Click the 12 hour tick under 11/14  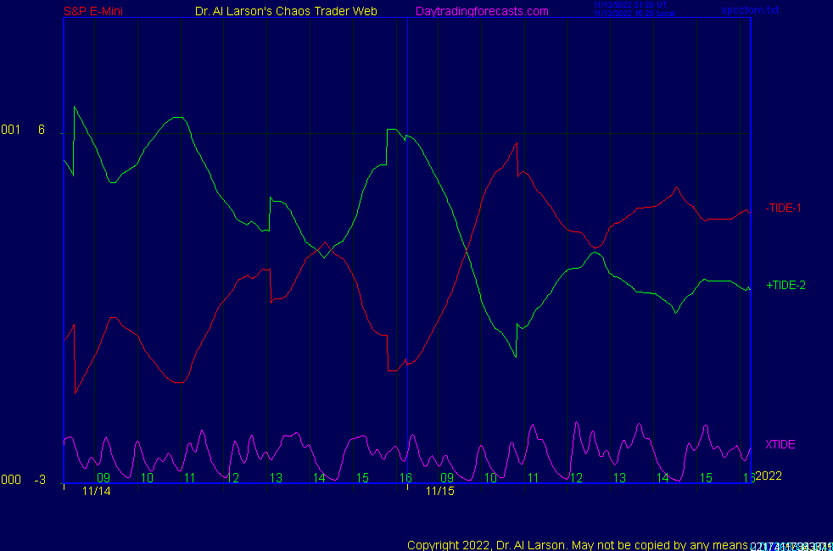coord(233,478)
